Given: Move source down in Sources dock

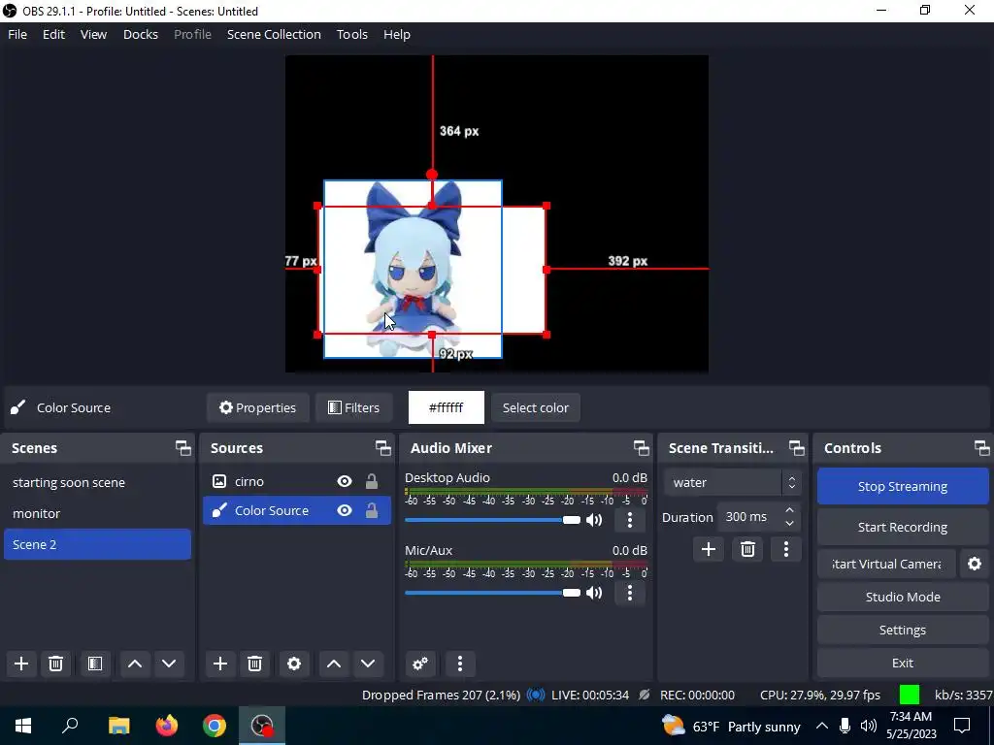Looking at the screenshot, I should [368, 664].
